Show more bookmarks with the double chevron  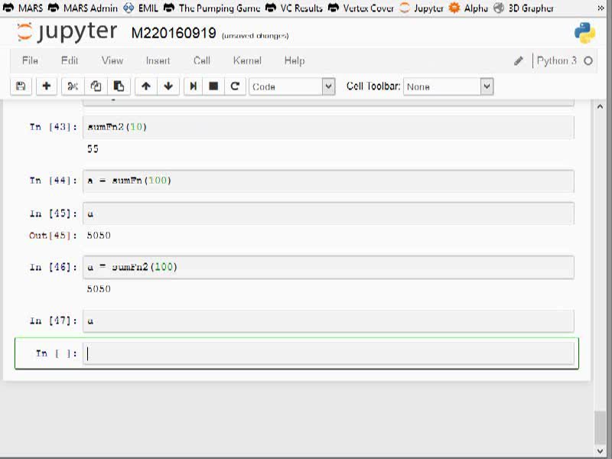[x=601, y=8]
